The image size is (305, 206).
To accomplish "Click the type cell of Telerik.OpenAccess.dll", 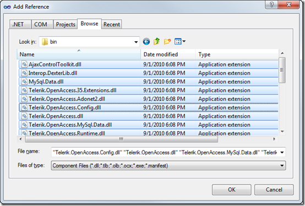I will [x=224, y=116].
